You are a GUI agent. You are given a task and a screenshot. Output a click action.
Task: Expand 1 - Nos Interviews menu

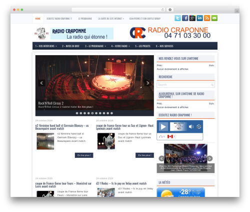[46, 46]
